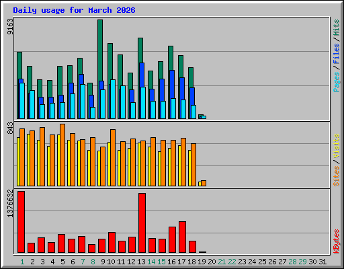This screenshot has width=344, height=269.
Task: Click day 28 on the x-axis
Action: pyautogui.click(x=292, y=262)
